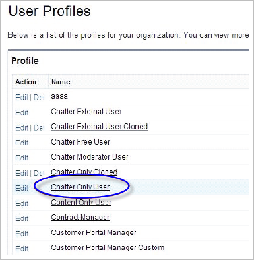Image resolution: width=254 pixels, height=260 pixels.
Task: Open the aaaa profile link
Action: [x=59, y=97]
